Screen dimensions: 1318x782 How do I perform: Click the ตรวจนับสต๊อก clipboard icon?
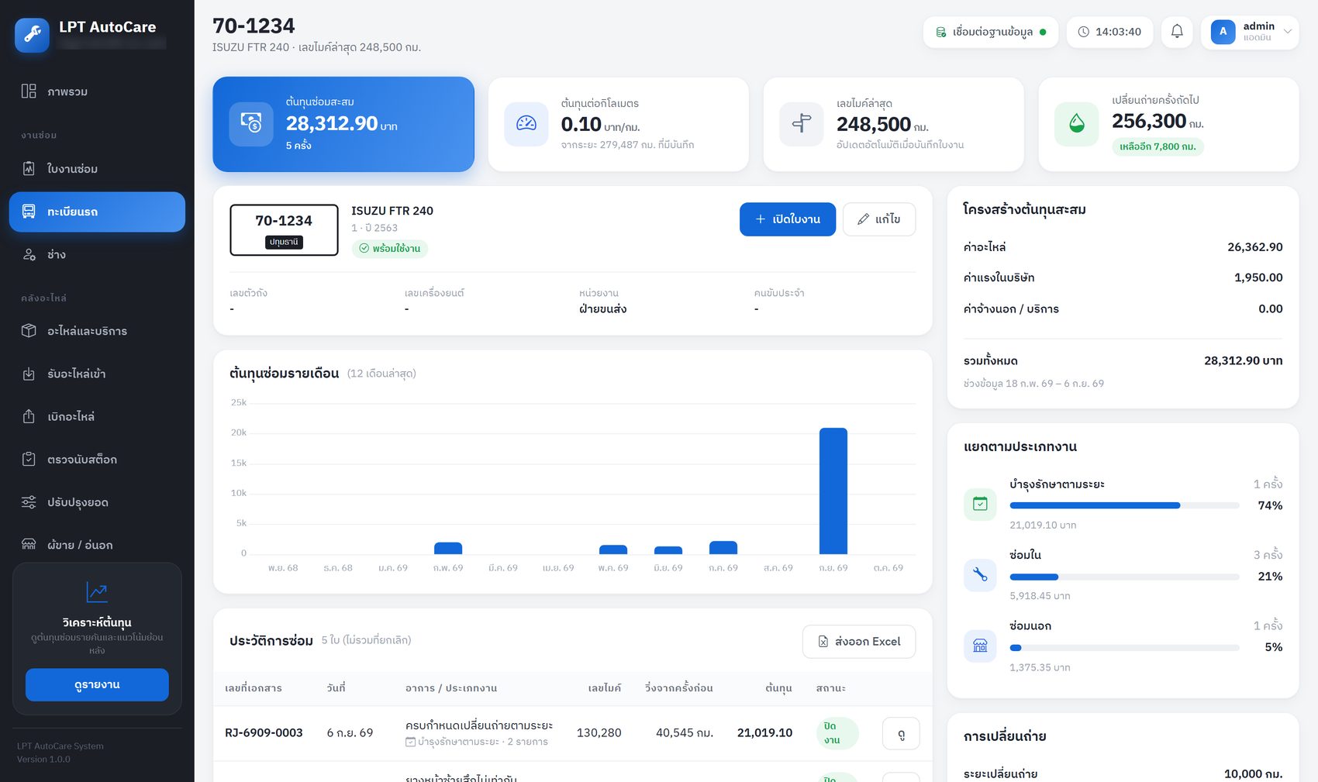coord(29,459)
